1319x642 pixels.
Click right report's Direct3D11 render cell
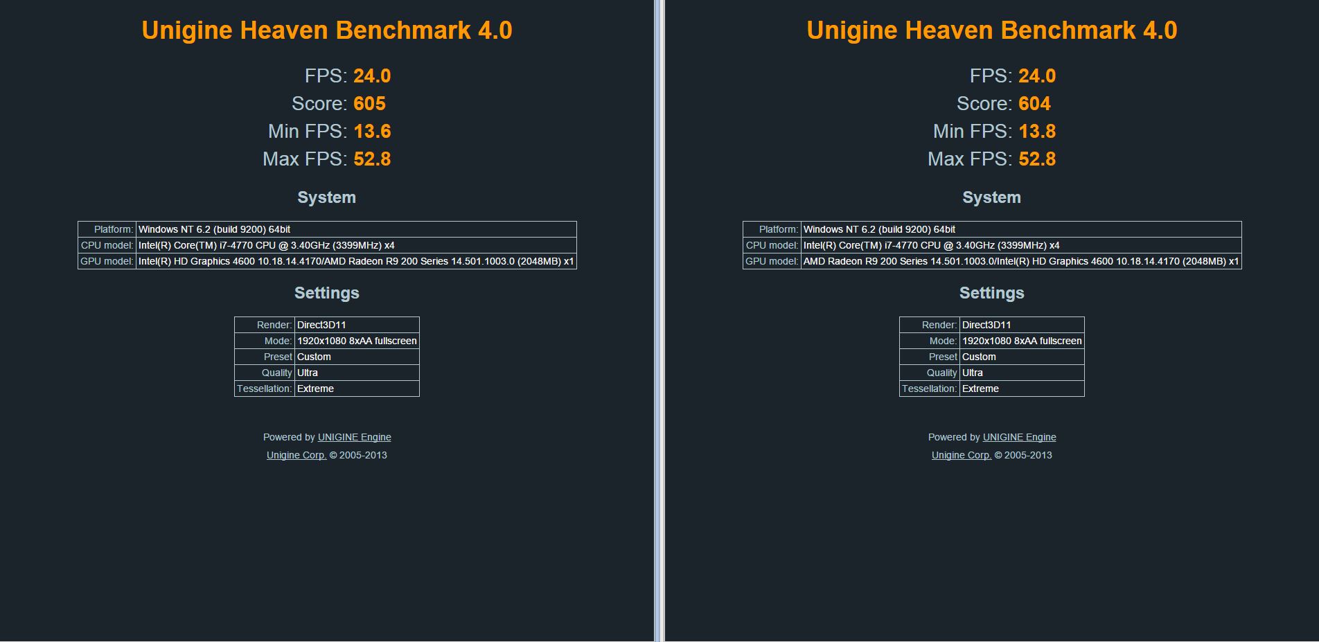1022,325
